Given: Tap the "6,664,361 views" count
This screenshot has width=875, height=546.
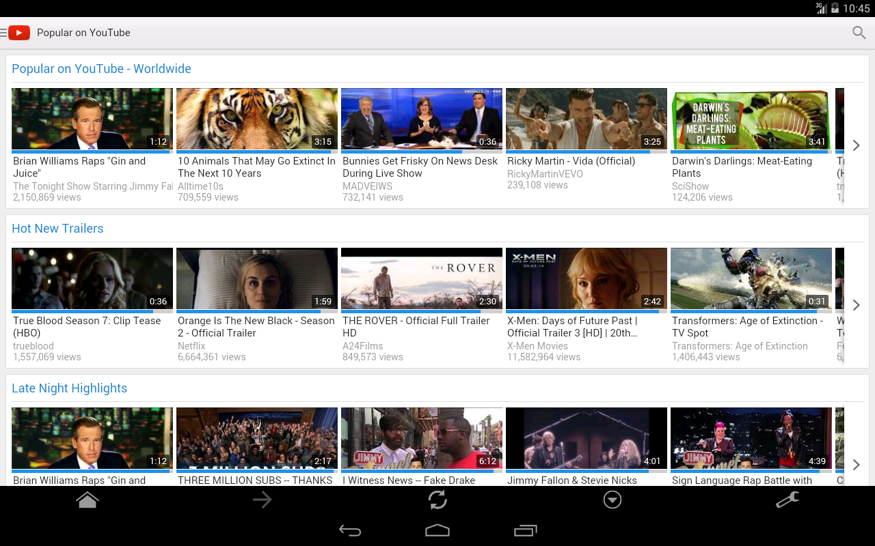Looking at the screenshot, I should click(212, 357).
